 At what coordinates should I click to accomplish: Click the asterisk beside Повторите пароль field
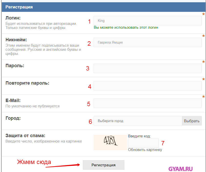(x=203, y=80)
